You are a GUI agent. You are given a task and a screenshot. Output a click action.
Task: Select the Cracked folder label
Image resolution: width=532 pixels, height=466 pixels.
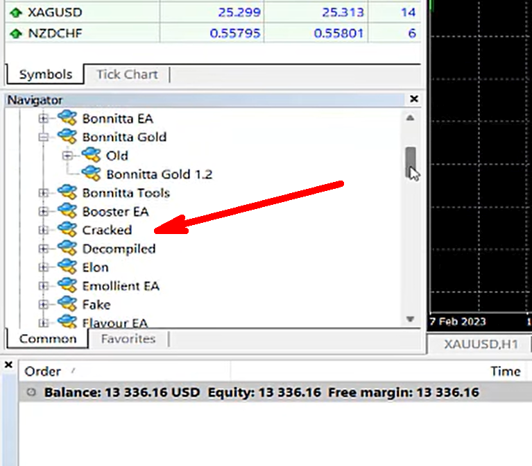(107, 230)
